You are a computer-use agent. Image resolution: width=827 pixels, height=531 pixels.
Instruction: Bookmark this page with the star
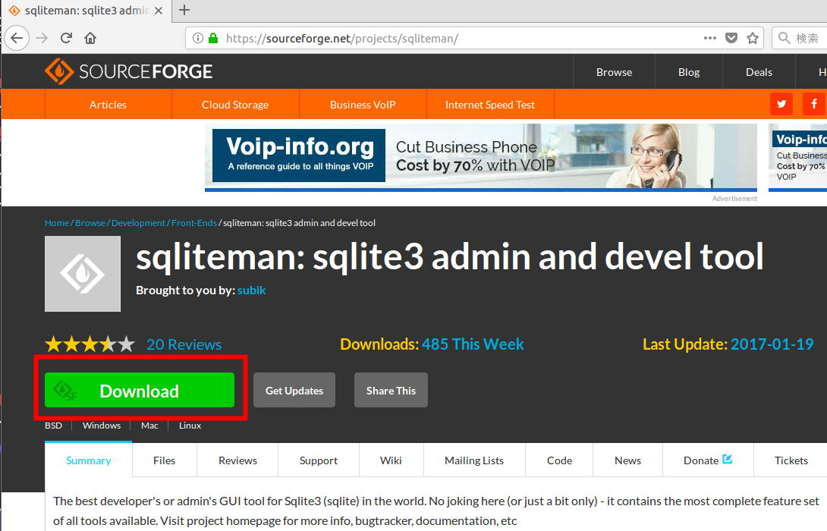coord(753,38)
